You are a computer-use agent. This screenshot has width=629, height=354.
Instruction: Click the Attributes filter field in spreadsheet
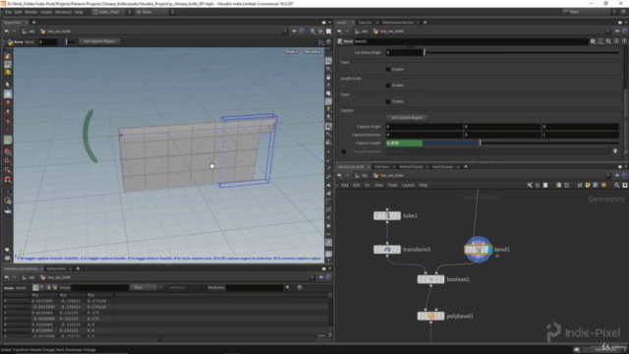coord(255,287)
